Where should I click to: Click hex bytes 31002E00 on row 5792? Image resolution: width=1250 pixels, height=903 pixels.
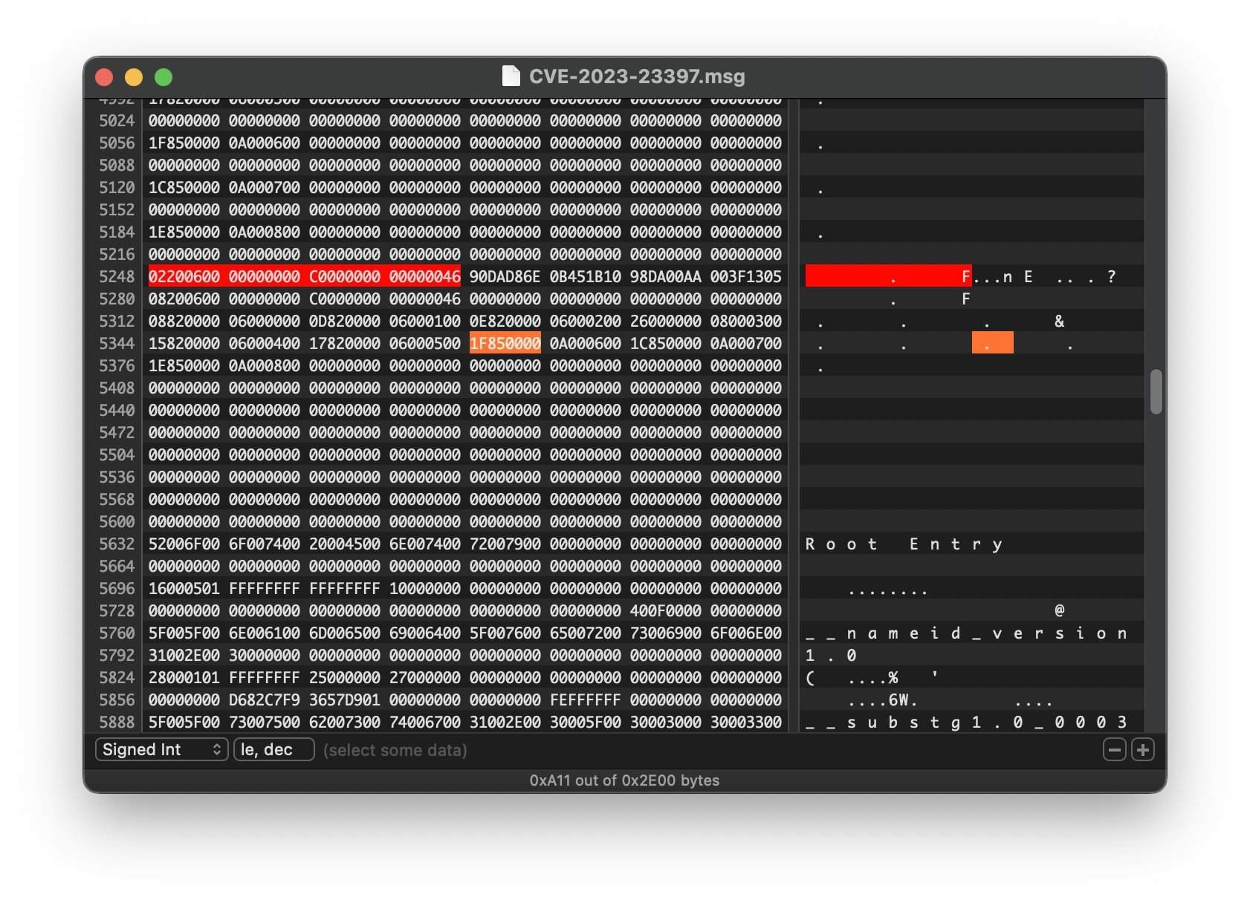tap(184, 656)
